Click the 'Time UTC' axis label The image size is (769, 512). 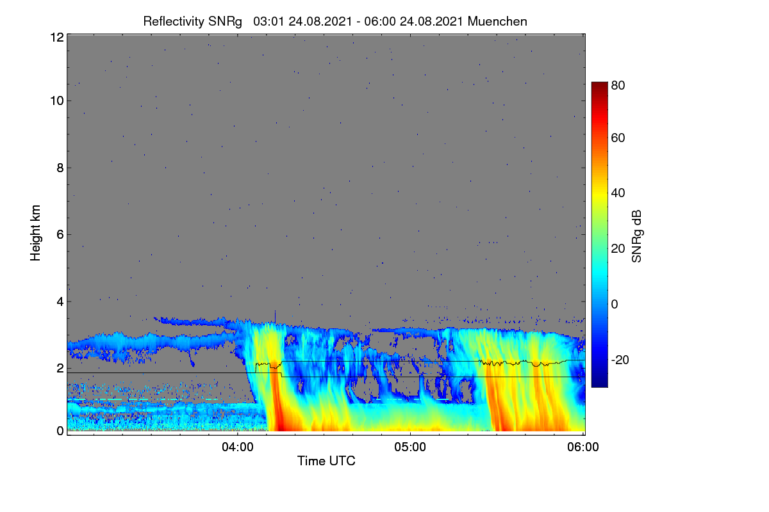[x=326, y=461]
